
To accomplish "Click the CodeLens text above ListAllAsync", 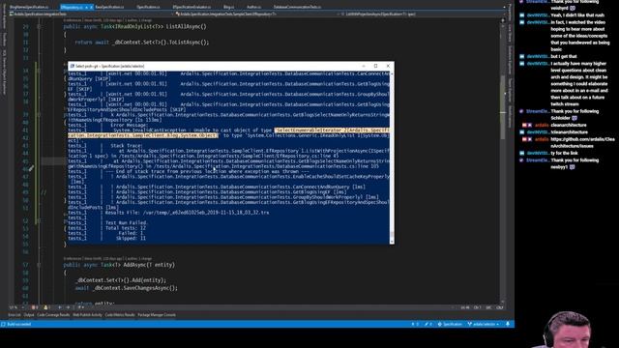I will click(107, 19).
